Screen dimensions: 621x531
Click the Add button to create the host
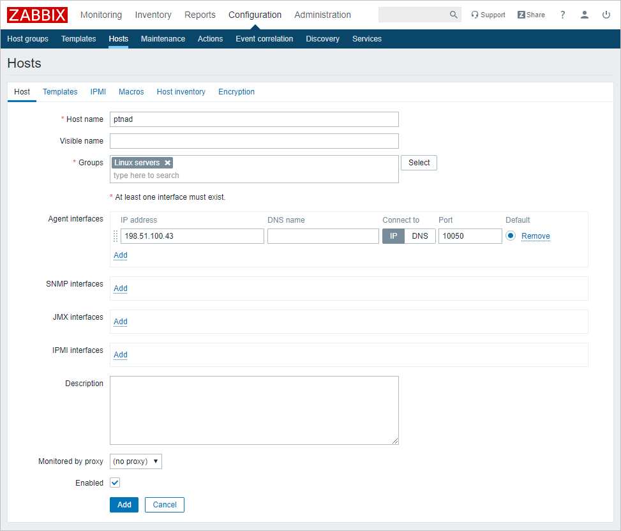(124, 504)
